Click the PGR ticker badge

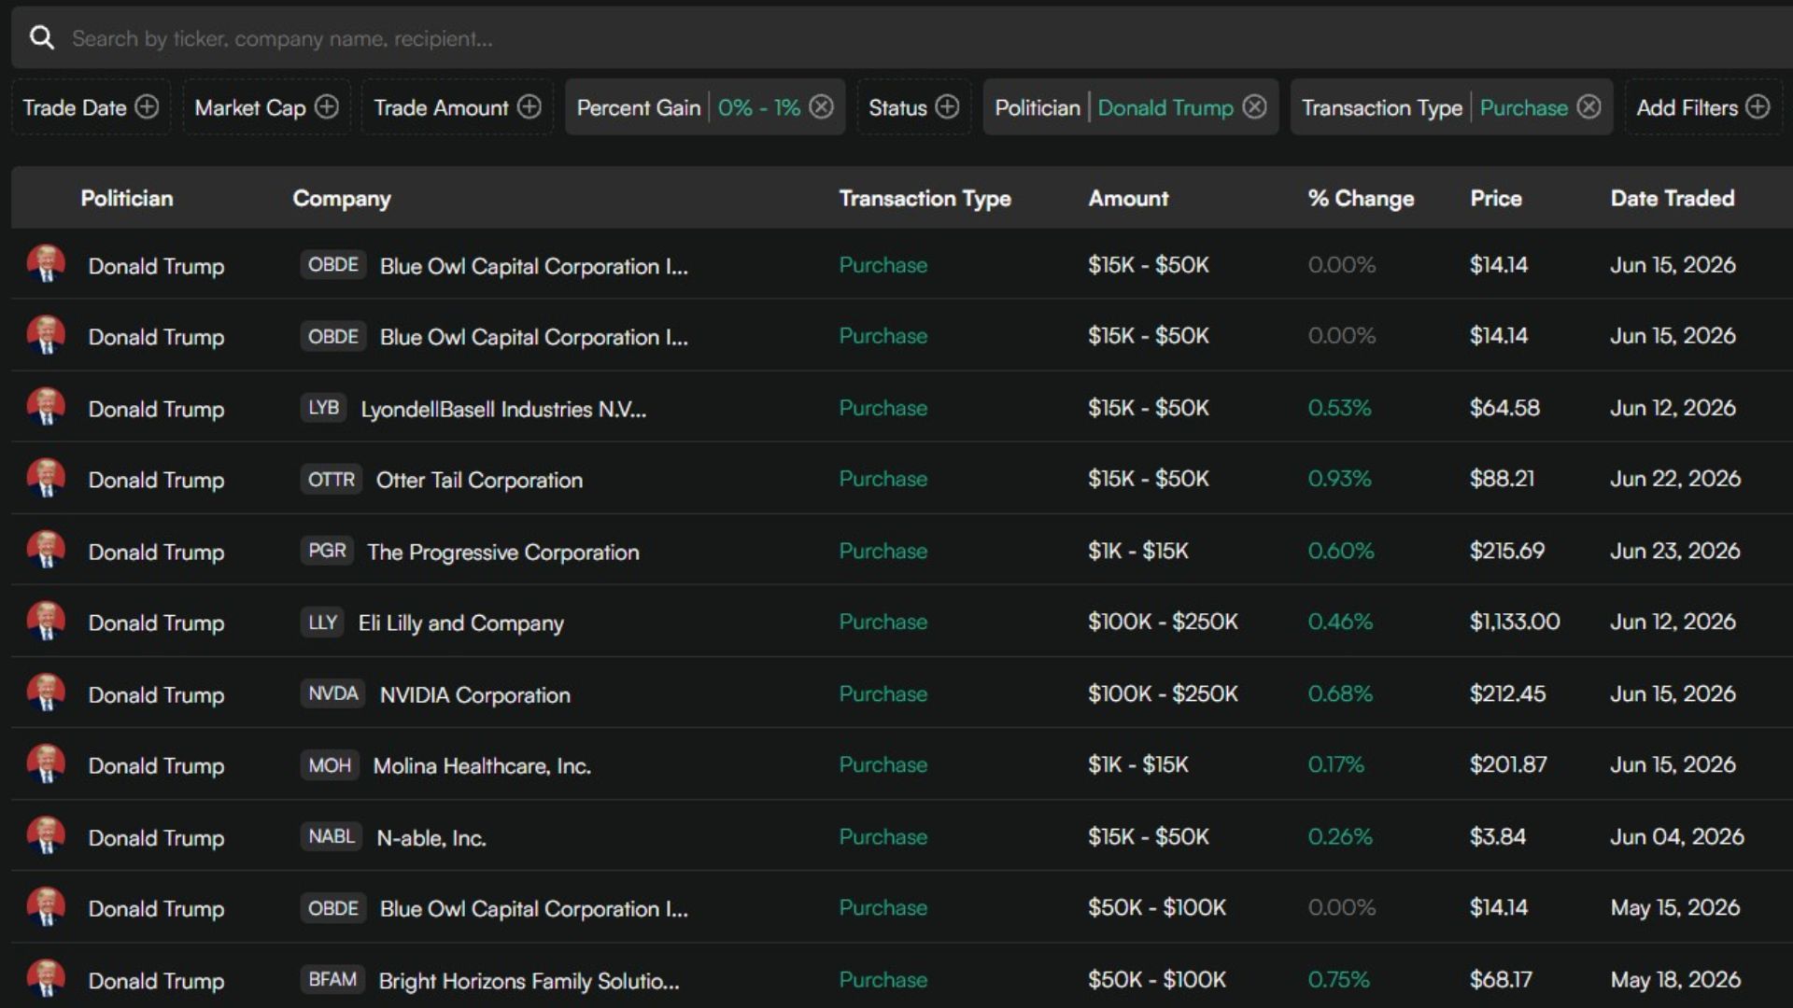tap(327, 551)
